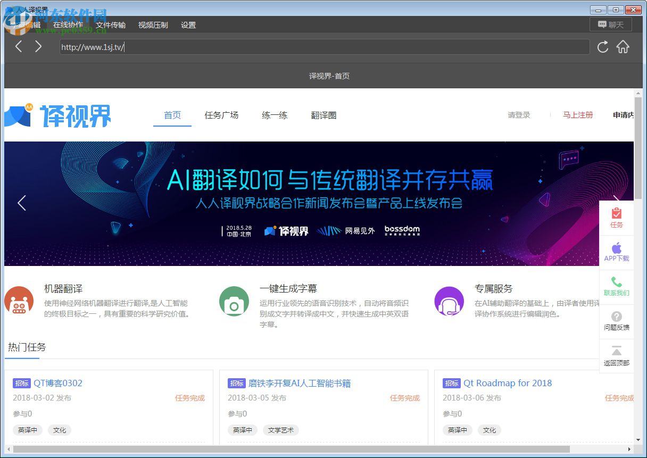Open 联系我们 phone icon
647x458 pixels.
[617, 287]
